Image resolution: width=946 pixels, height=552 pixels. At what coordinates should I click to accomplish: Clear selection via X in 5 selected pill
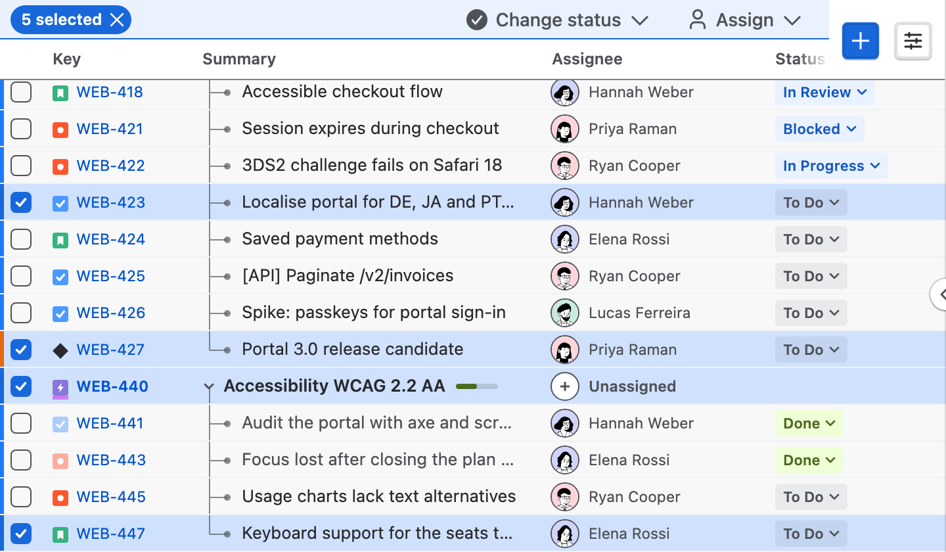coord(117,20)
